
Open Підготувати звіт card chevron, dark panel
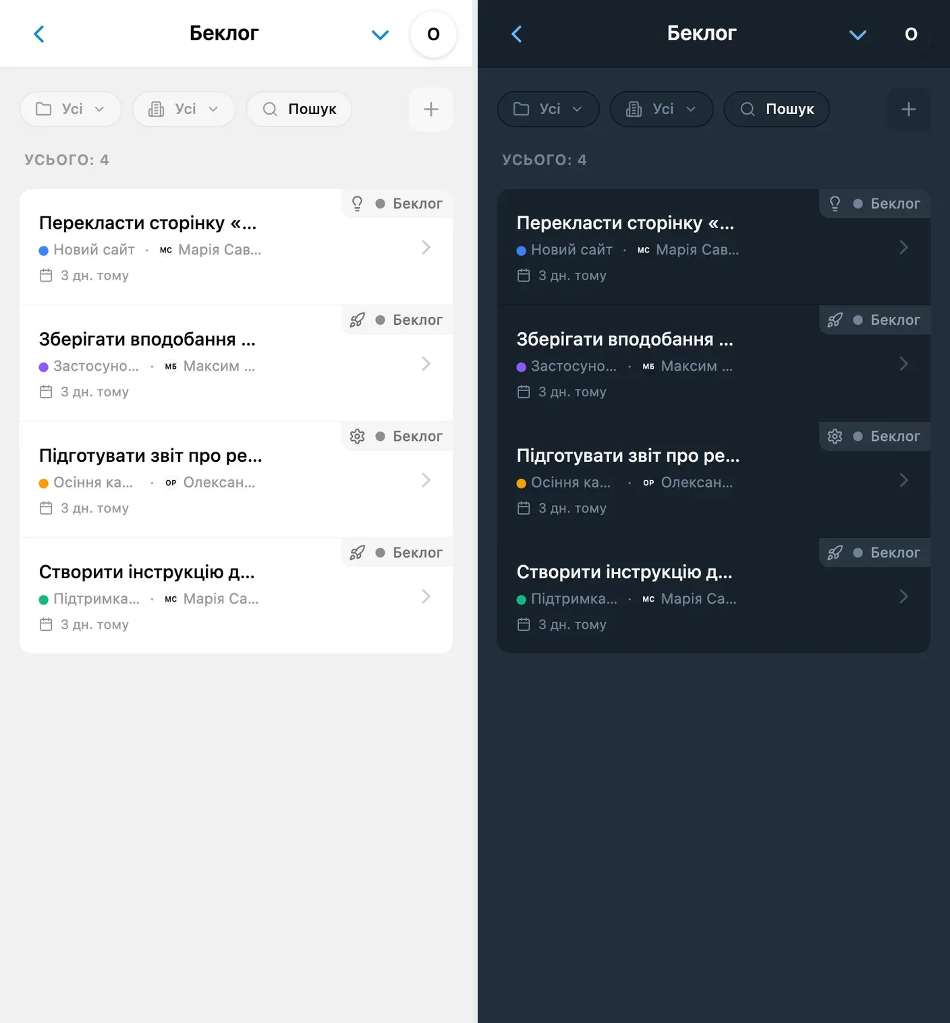904,480
